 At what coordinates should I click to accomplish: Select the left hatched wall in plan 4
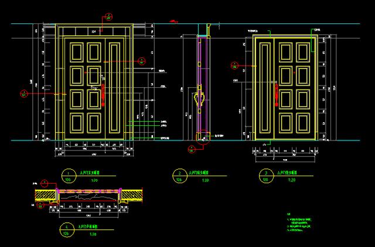(x=46, y=195)
